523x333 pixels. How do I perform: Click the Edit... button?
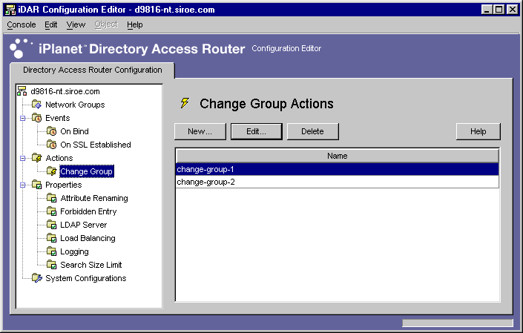(256, 131)
